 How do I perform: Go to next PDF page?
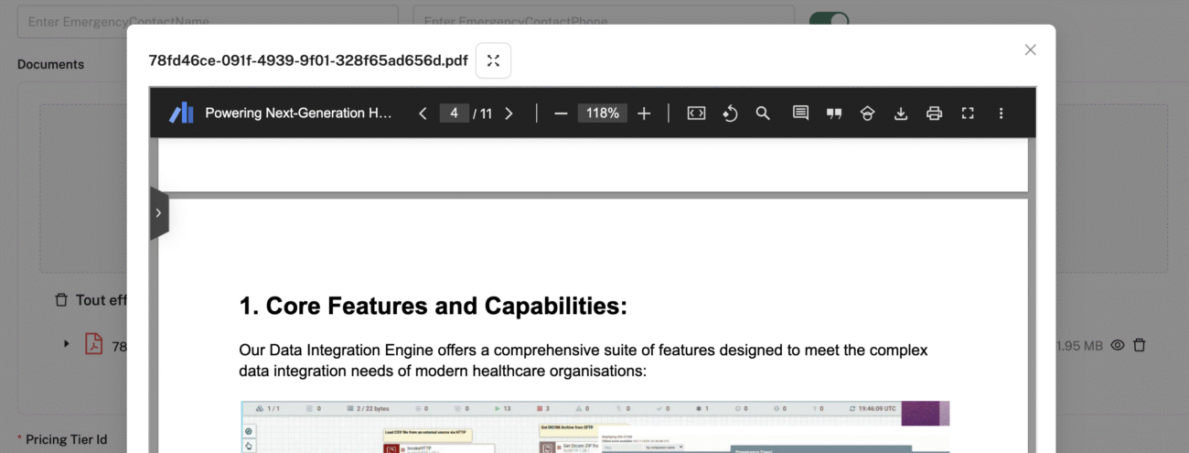tap(509, 113)
